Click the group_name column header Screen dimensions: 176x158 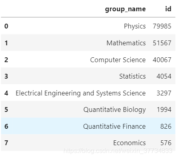(125, 9)
